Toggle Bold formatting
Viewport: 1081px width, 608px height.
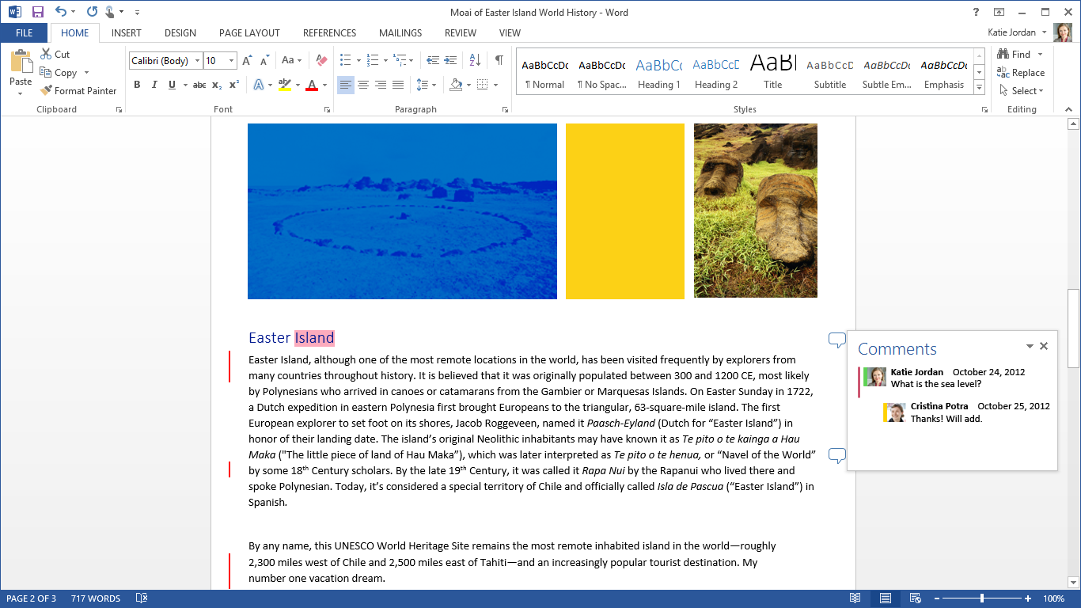point(137,85)
